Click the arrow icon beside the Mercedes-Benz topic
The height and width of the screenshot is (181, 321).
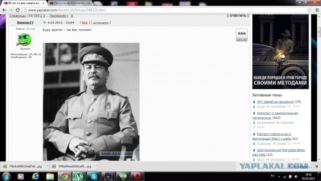tap(254, 150)
